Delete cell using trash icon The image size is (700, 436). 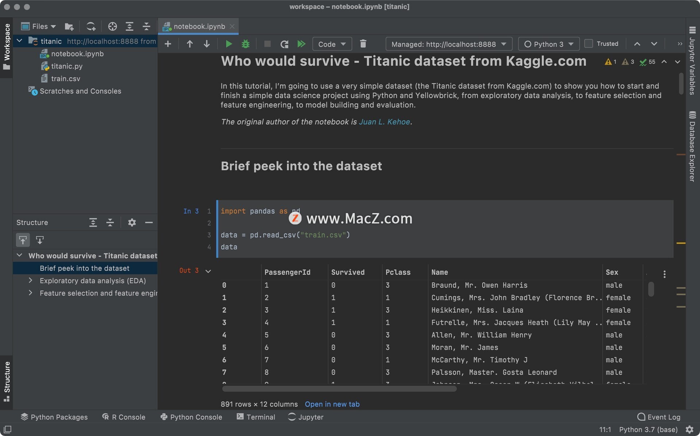363,44
